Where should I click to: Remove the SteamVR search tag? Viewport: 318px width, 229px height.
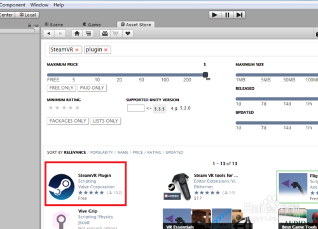[x=77, y=50]
